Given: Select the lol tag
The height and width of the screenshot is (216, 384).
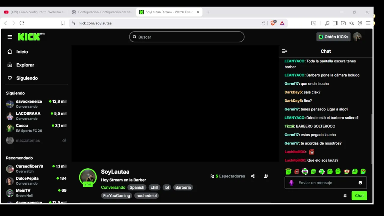Looking at the screenshot, I should click(167, 187).
